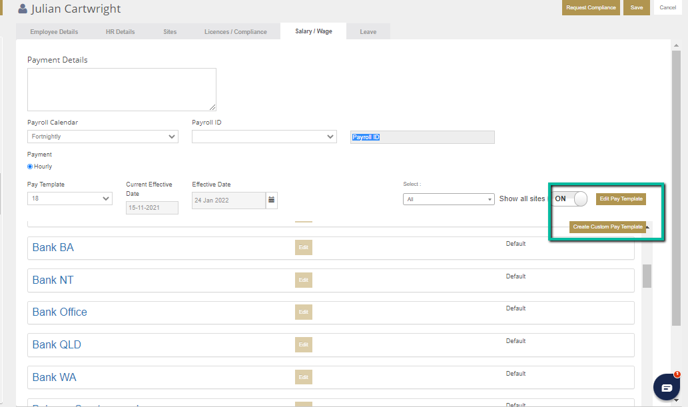Click the Edit Pay Template button
The height and width of the screenshot is (407, 688).
click(x=621, y=199)
